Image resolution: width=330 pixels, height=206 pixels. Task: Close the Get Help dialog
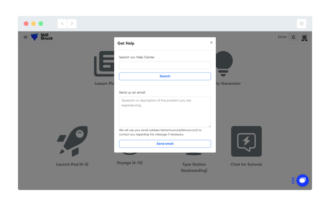point(211,42)
